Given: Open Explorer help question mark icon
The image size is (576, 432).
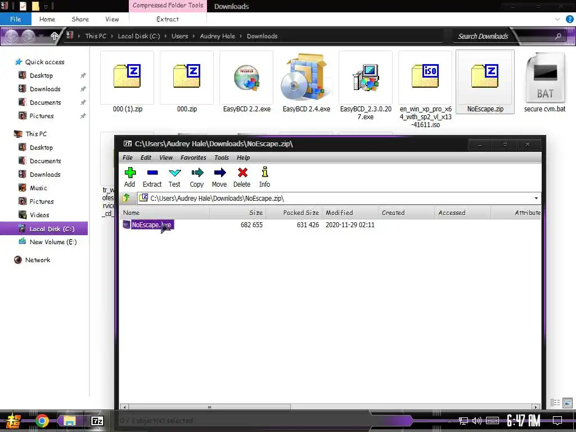Looking at the screenshot, I should 570,19.
